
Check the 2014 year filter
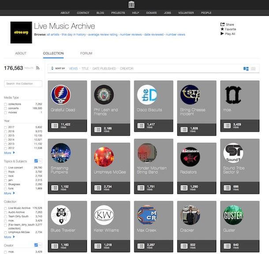click(x=5, y=140)
